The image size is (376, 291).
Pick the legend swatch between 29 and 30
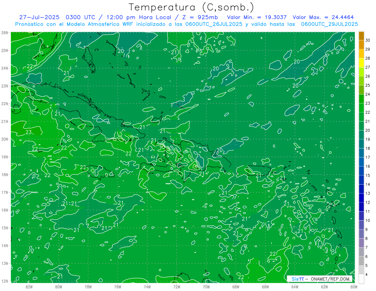tap(361, 45)
